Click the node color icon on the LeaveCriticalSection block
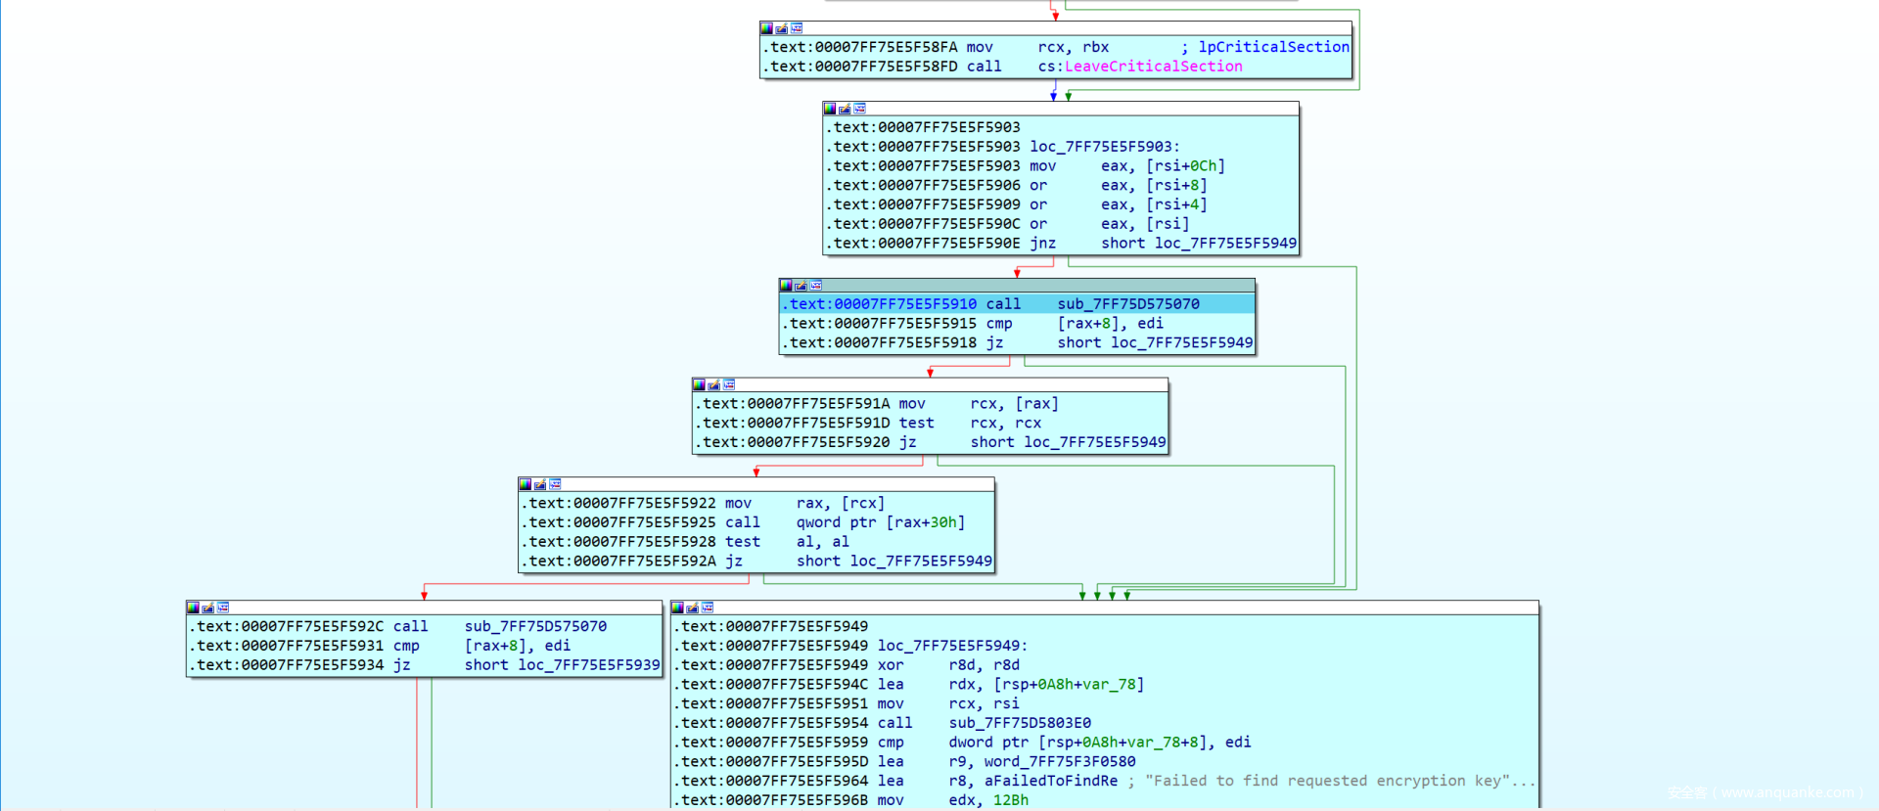This screenshot has width=1879, height=811. [767, 28]
